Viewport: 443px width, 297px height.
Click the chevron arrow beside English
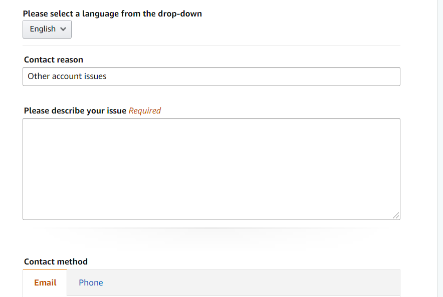coord(63,29)
